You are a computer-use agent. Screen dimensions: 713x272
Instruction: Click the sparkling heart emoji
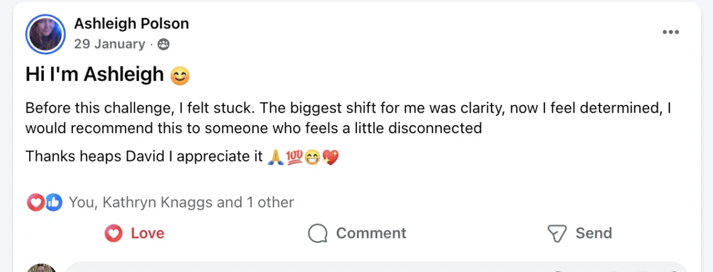[x=330, y=157]
